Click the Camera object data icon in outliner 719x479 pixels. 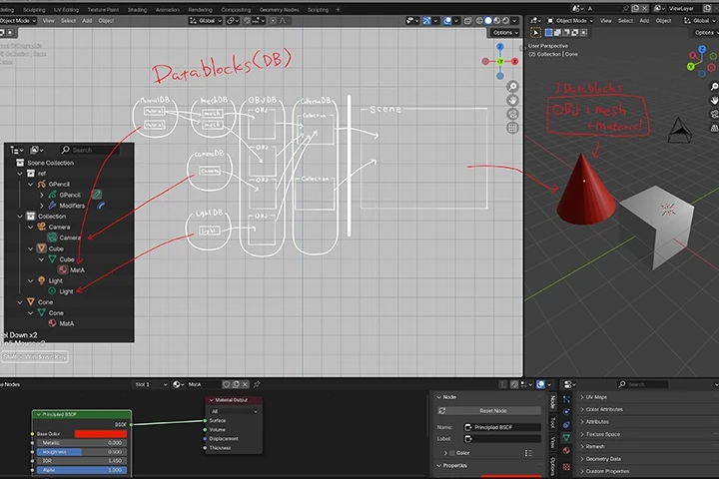51,238
